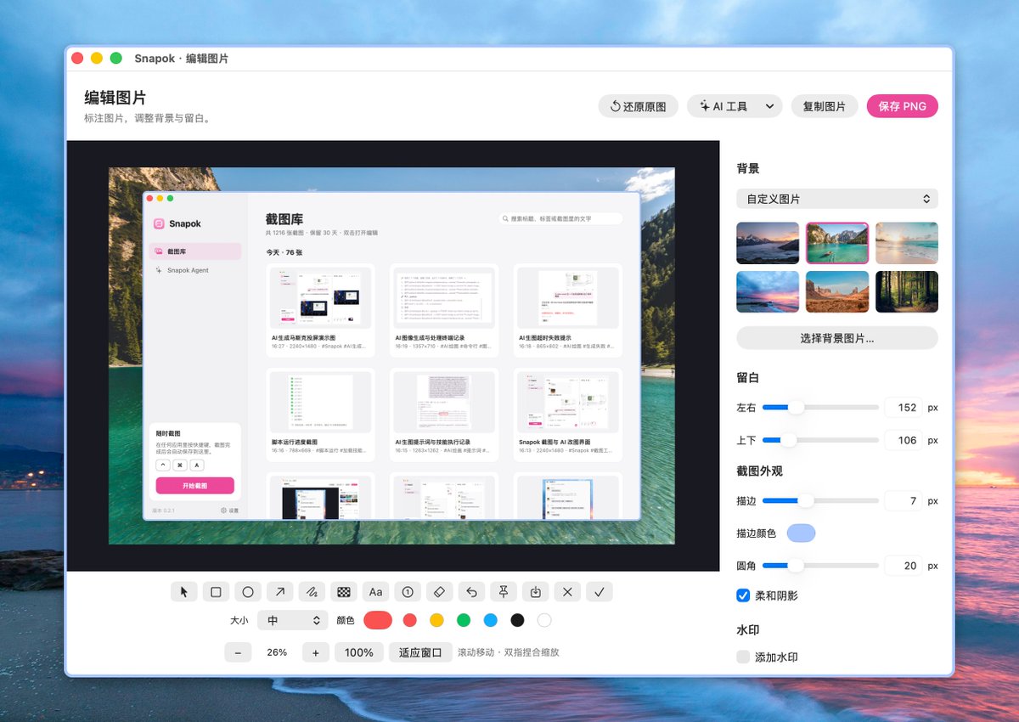The width and height of the screenshot is (1019, 722).
Task: Zoom in with the plus button
Action: tap(316, 652)
